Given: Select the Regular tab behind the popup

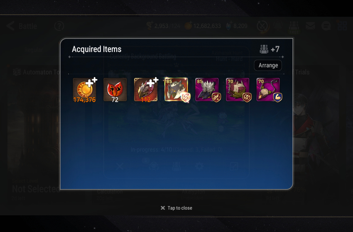Looking at the screenshot, I should click(x=34, y=50).
